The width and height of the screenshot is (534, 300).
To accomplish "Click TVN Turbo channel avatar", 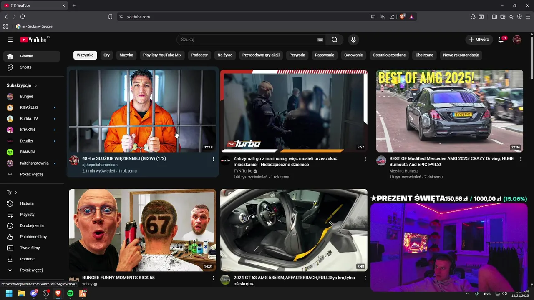I will tap(225, 160).
